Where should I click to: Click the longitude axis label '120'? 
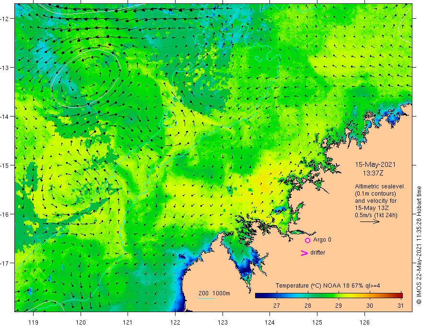[x=81, y=322]
